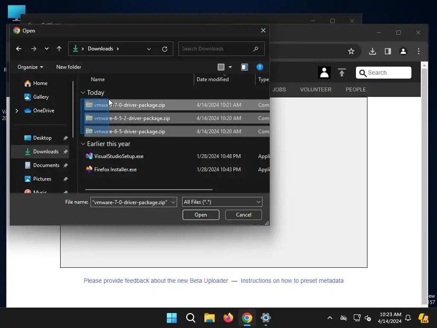Open the All Files type filter dropdown
Image resolution: width=437 pixels, height=328 pixels.
[x=222, y=202]
